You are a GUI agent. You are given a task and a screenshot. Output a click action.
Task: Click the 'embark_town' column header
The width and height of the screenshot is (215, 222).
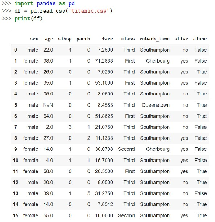pos(154,39)
